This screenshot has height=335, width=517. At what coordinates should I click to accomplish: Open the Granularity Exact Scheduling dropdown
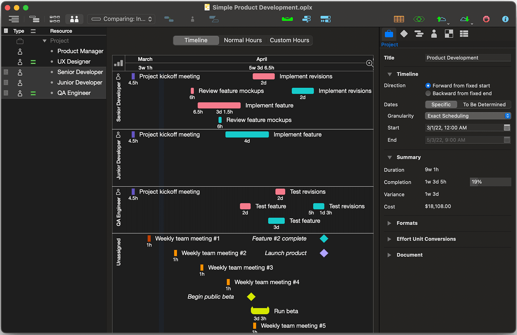click(468, 116)
